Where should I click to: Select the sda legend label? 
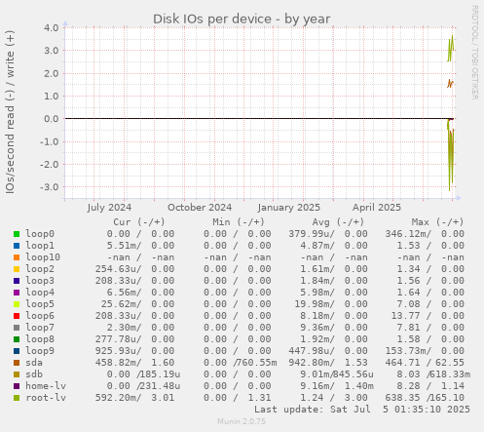point(34,363)
